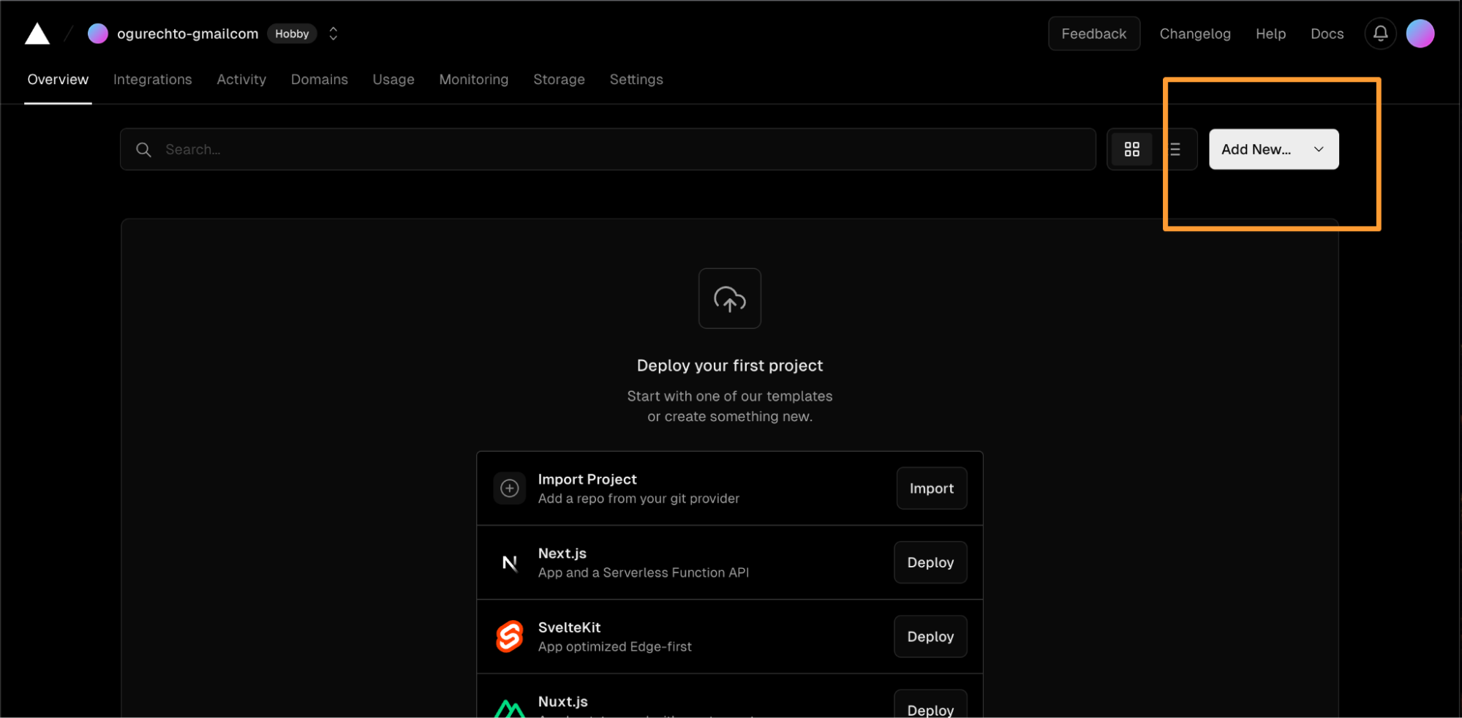Screen dimensions: 1462x718
Task: Open the team switcher chevrons
Action: (334, 34)
